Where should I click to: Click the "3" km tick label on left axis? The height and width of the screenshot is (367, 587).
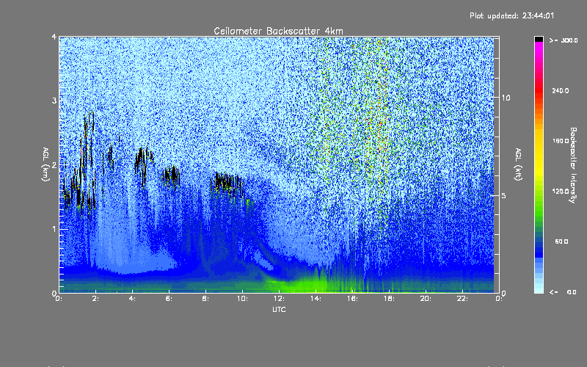54,101
